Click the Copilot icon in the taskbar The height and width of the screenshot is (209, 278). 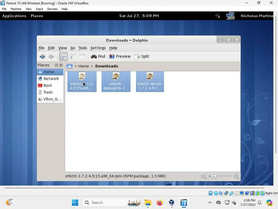point(270,202)
